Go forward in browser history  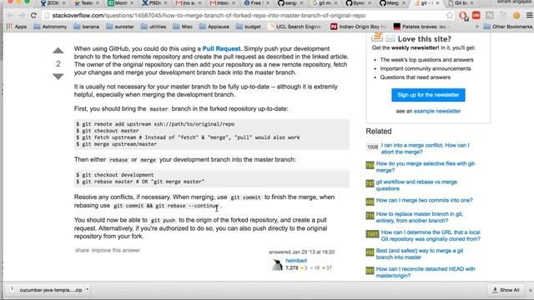(21, 15)
